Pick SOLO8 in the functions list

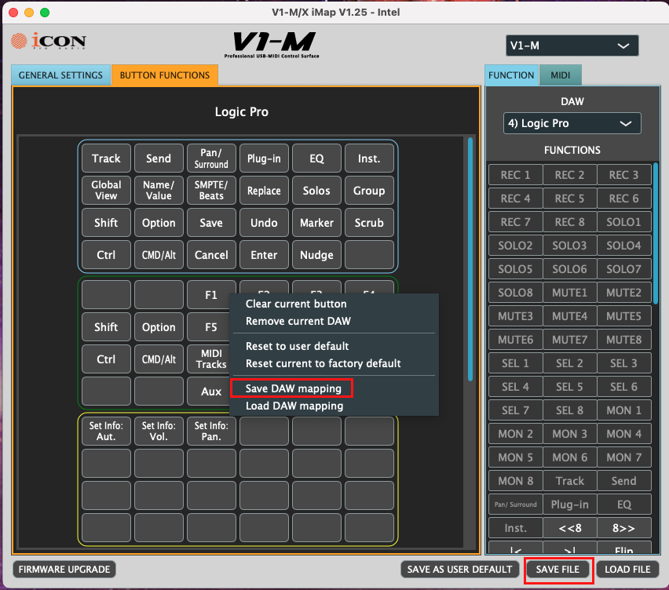click(x=515, y=293)
